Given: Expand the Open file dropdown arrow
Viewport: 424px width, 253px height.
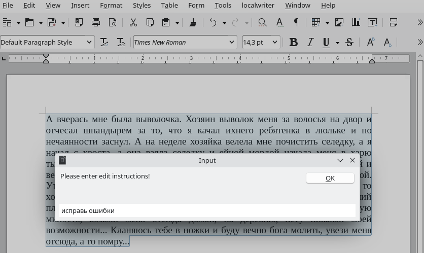Looking at the screenshot, I should pos(41,23).
